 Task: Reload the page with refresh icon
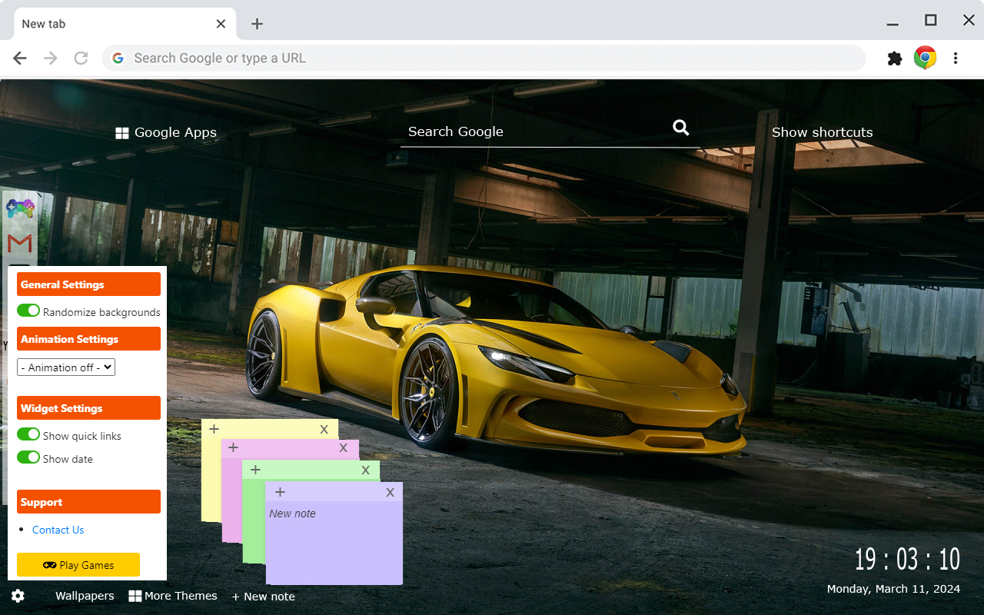pyautogui.click(x=81, y=58)
